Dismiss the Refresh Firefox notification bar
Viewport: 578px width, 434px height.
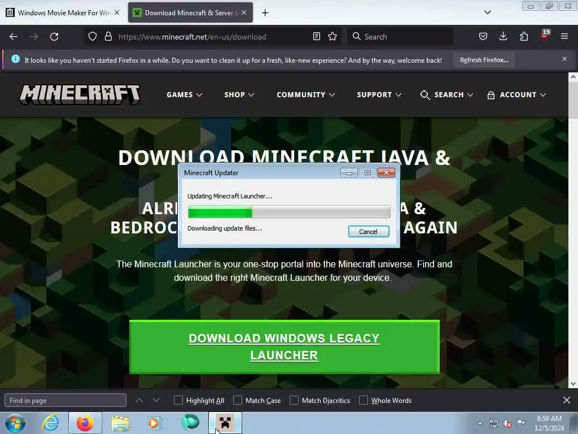(x=564, y=59)
